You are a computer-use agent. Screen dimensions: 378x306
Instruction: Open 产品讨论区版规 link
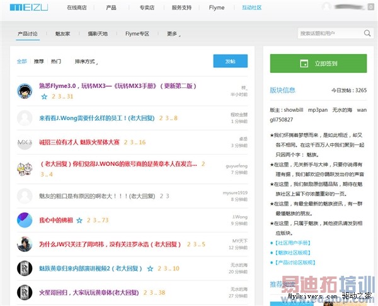[295, 263]
